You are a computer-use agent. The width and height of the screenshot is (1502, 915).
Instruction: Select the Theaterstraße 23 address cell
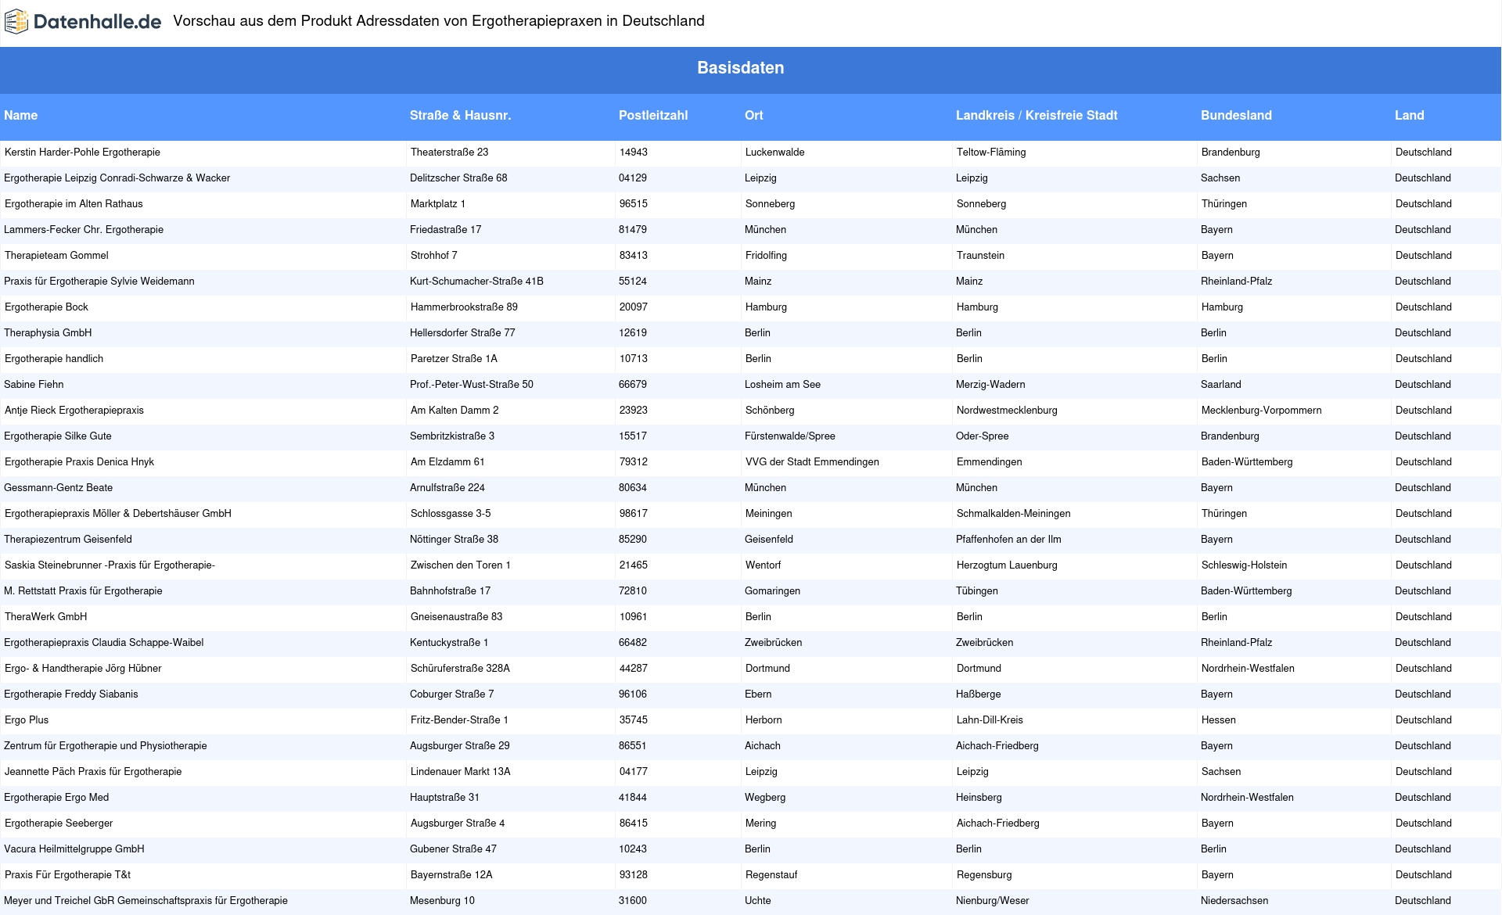pos(449,152)
